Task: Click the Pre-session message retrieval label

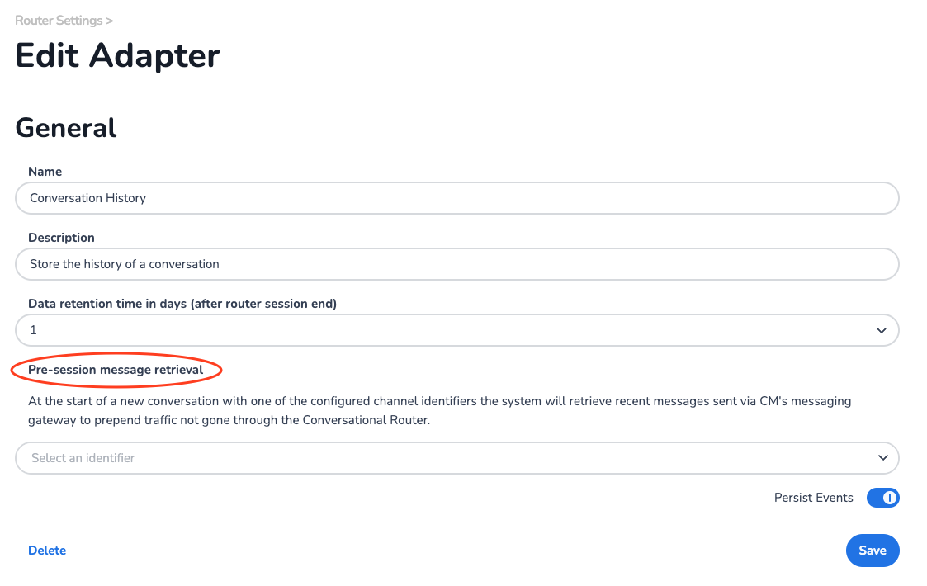Action: click(116, 370)
